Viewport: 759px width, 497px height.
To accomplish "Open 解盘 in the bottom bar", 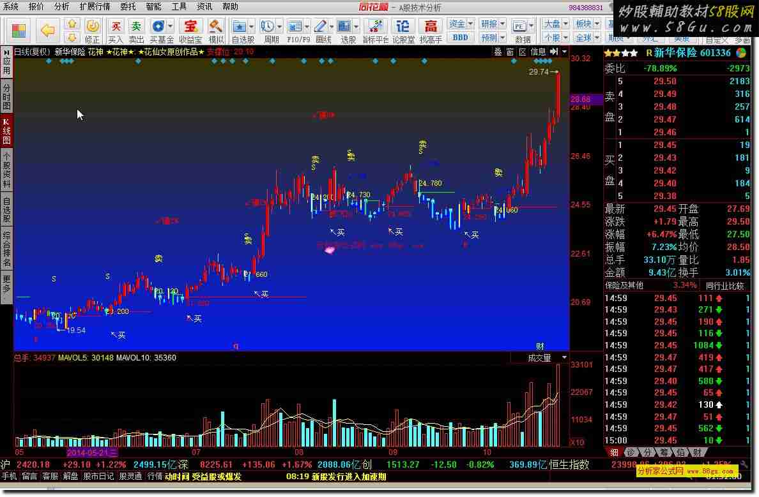I will 71,476.
